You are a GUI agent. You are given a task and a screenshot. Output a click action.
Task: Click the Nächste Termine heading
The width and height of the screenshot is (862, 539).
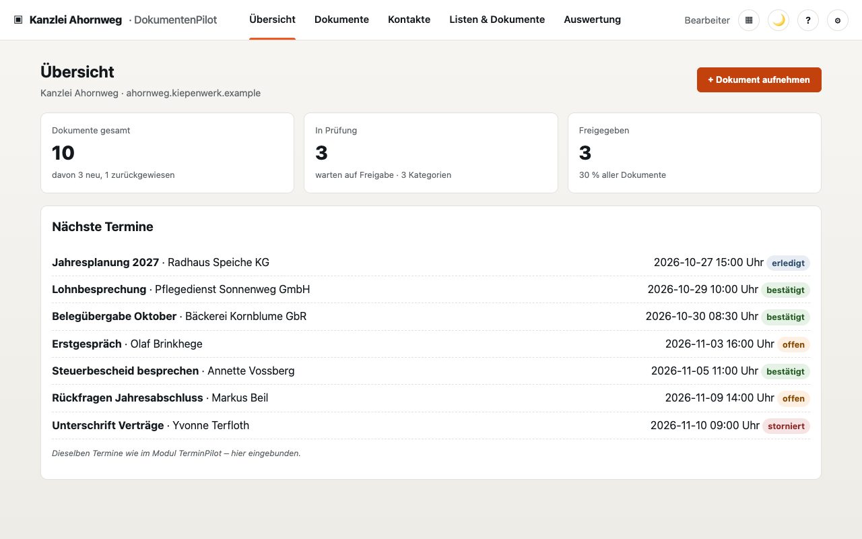click(x=102, y=227)
